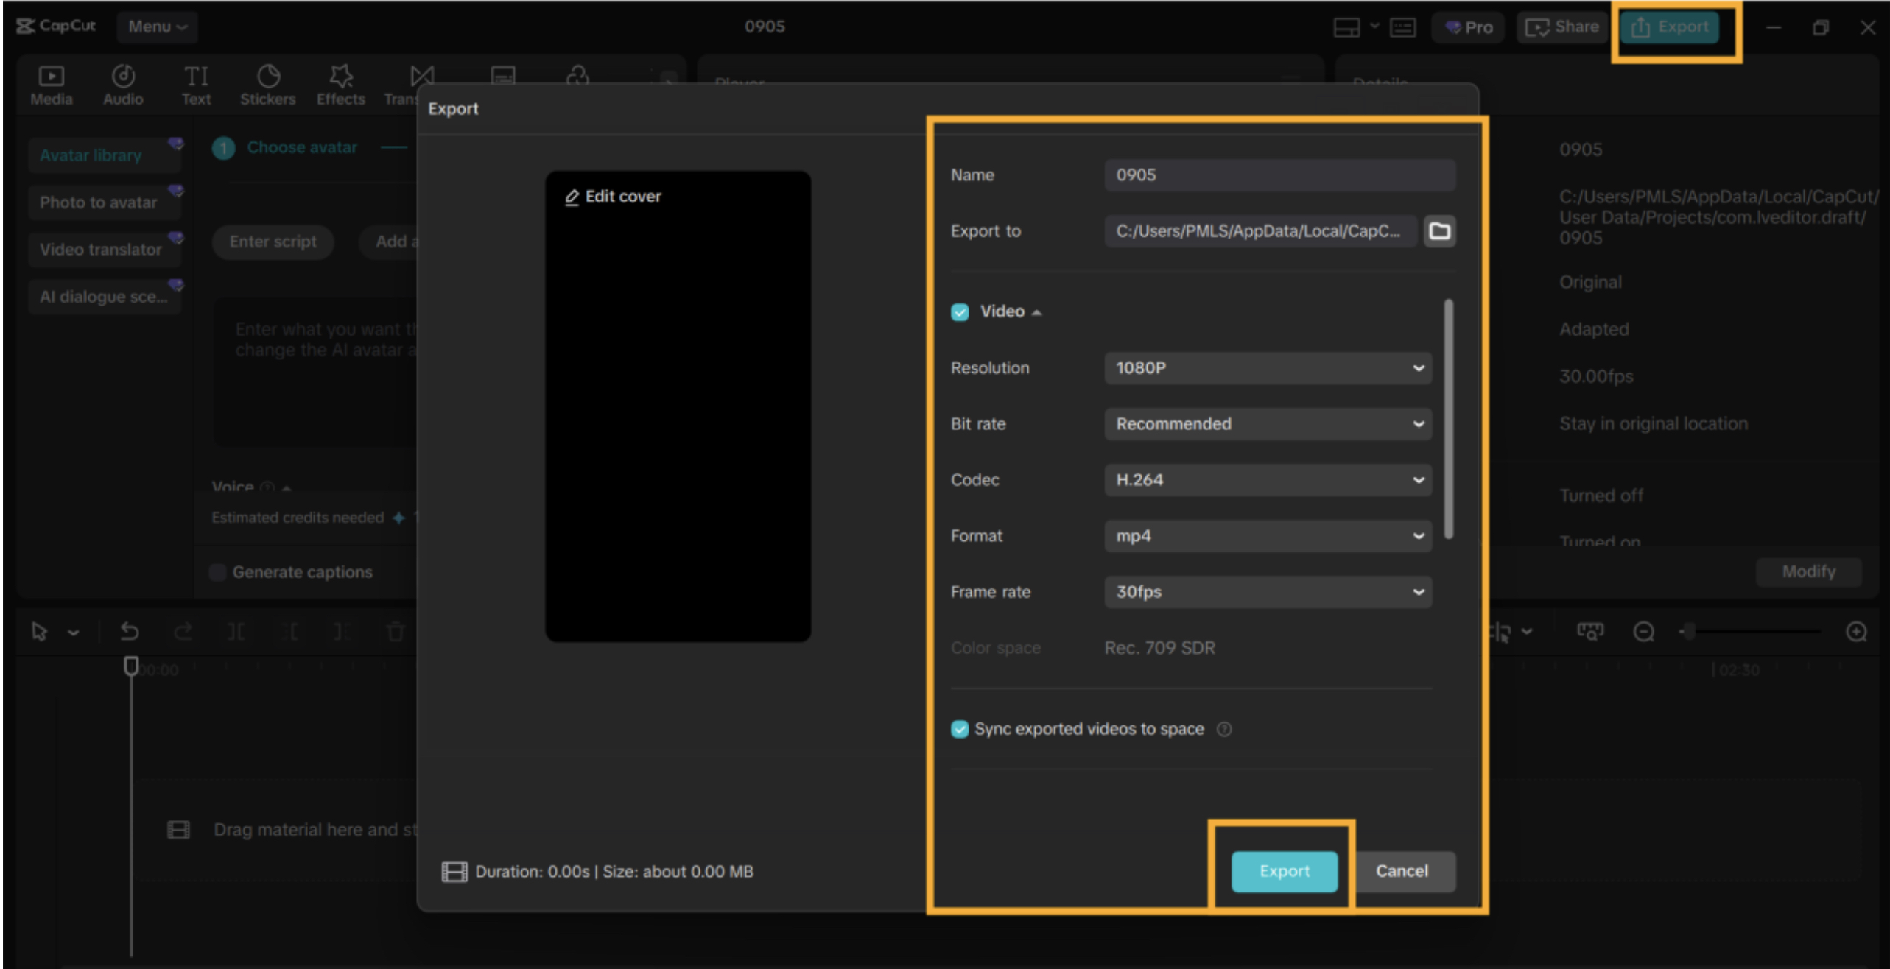The image size is (1890, 969).
Task: Click the folder icon beside Export to path
Action: [1438, 231]
